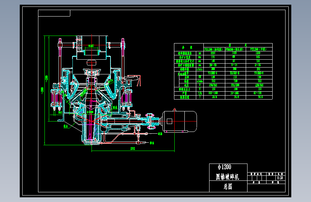This screenshot has width=311, height=202.
Task: Select the r/min unit cell of 偏心轴转速 row
Action: coord(199,69)
